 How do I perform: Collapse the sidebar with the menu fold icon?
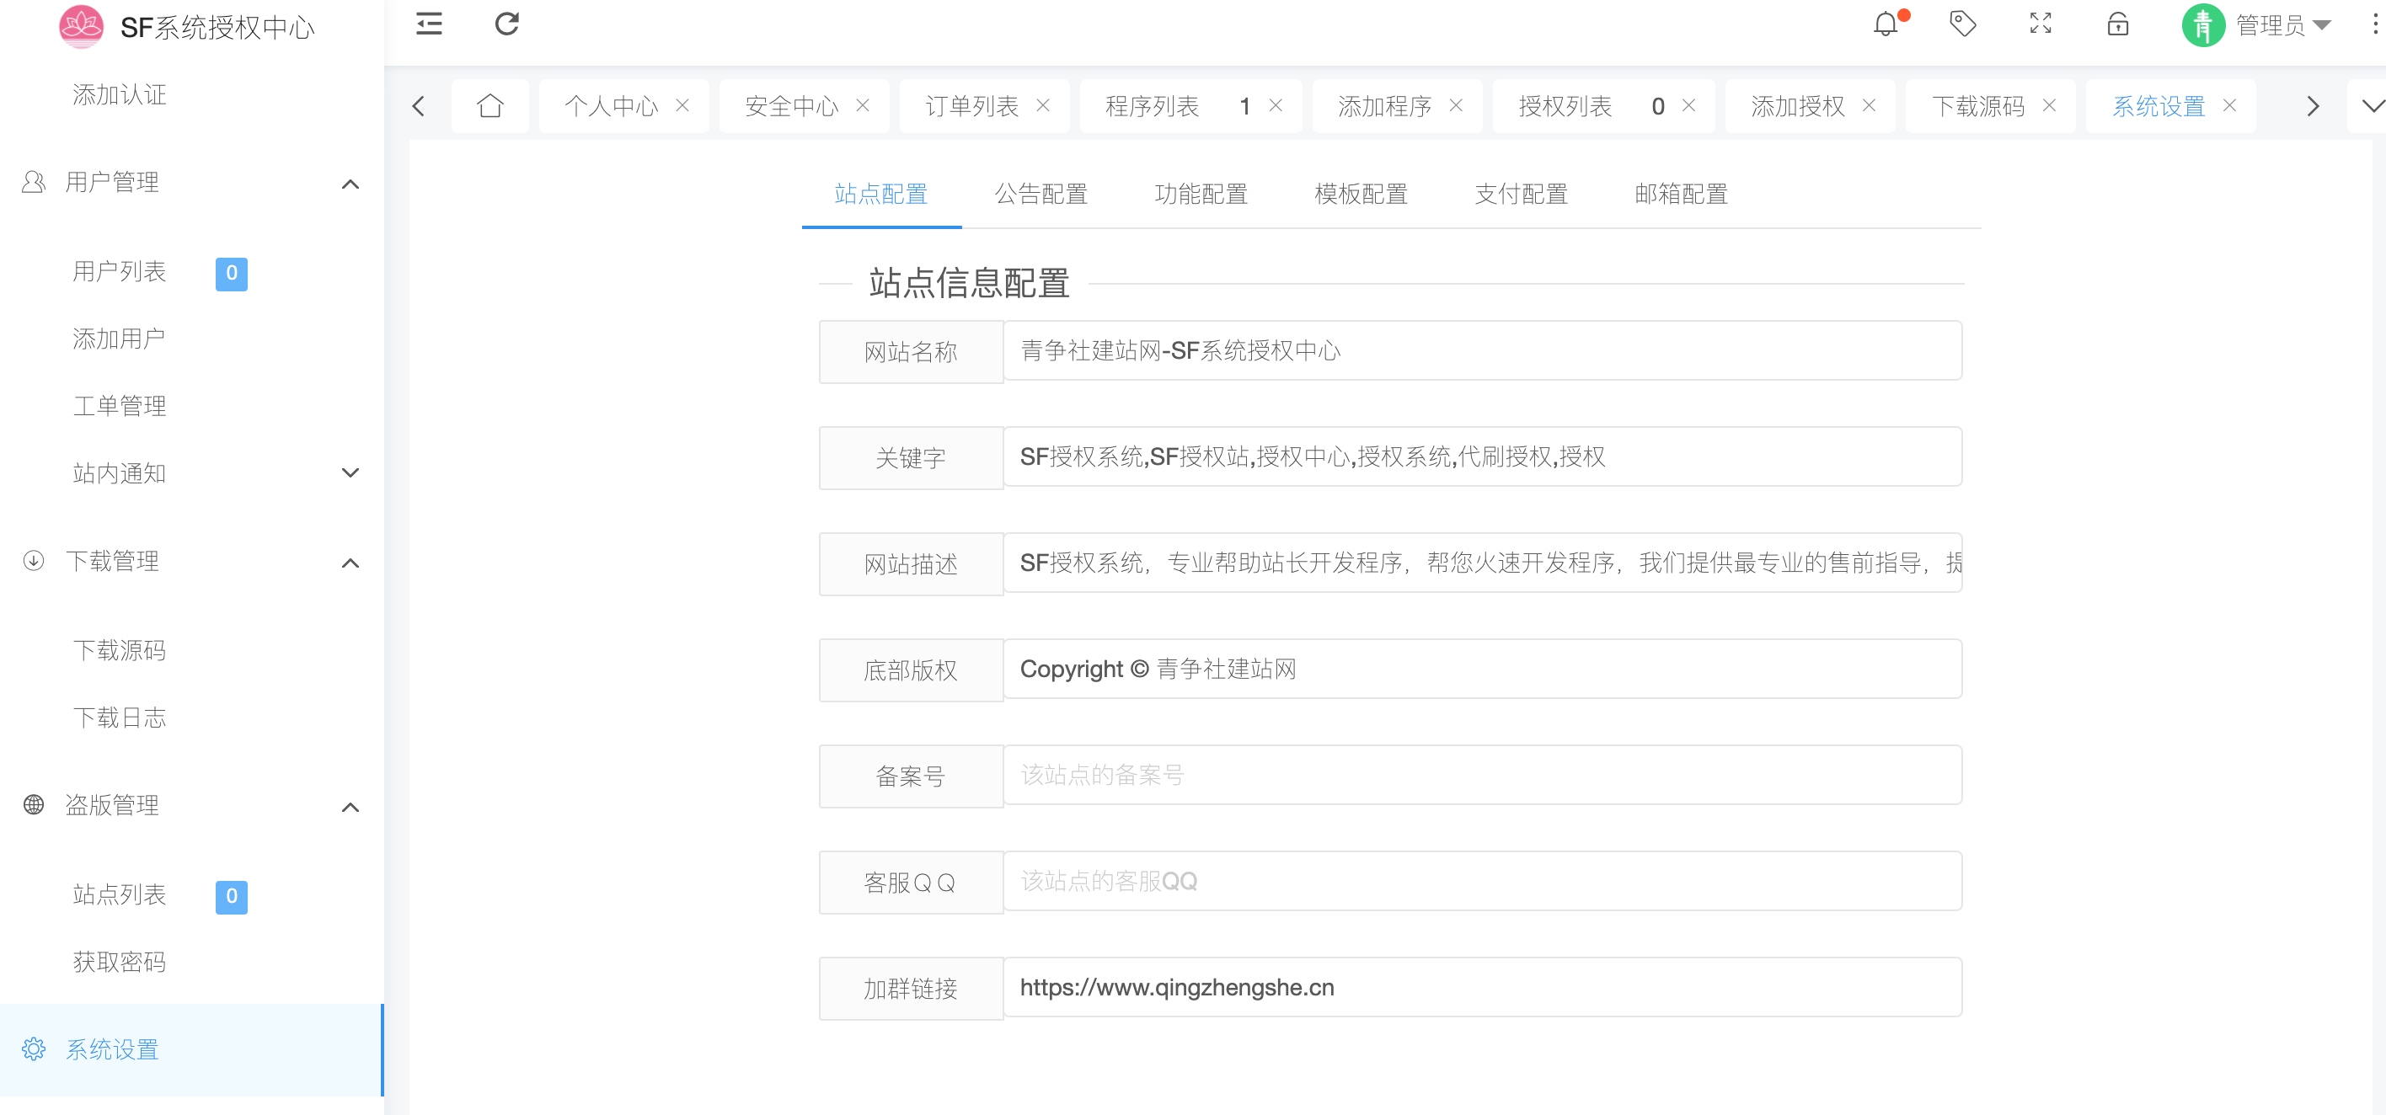[x=429, y=24]
